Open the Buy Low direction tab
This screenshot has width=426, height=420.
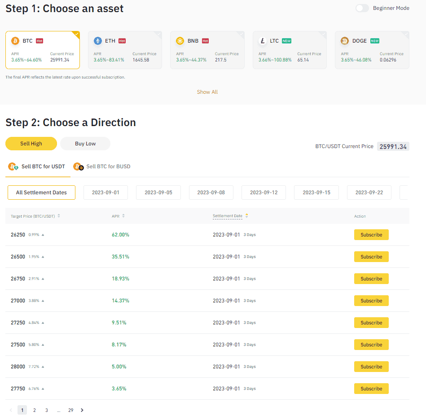point(85,144)
